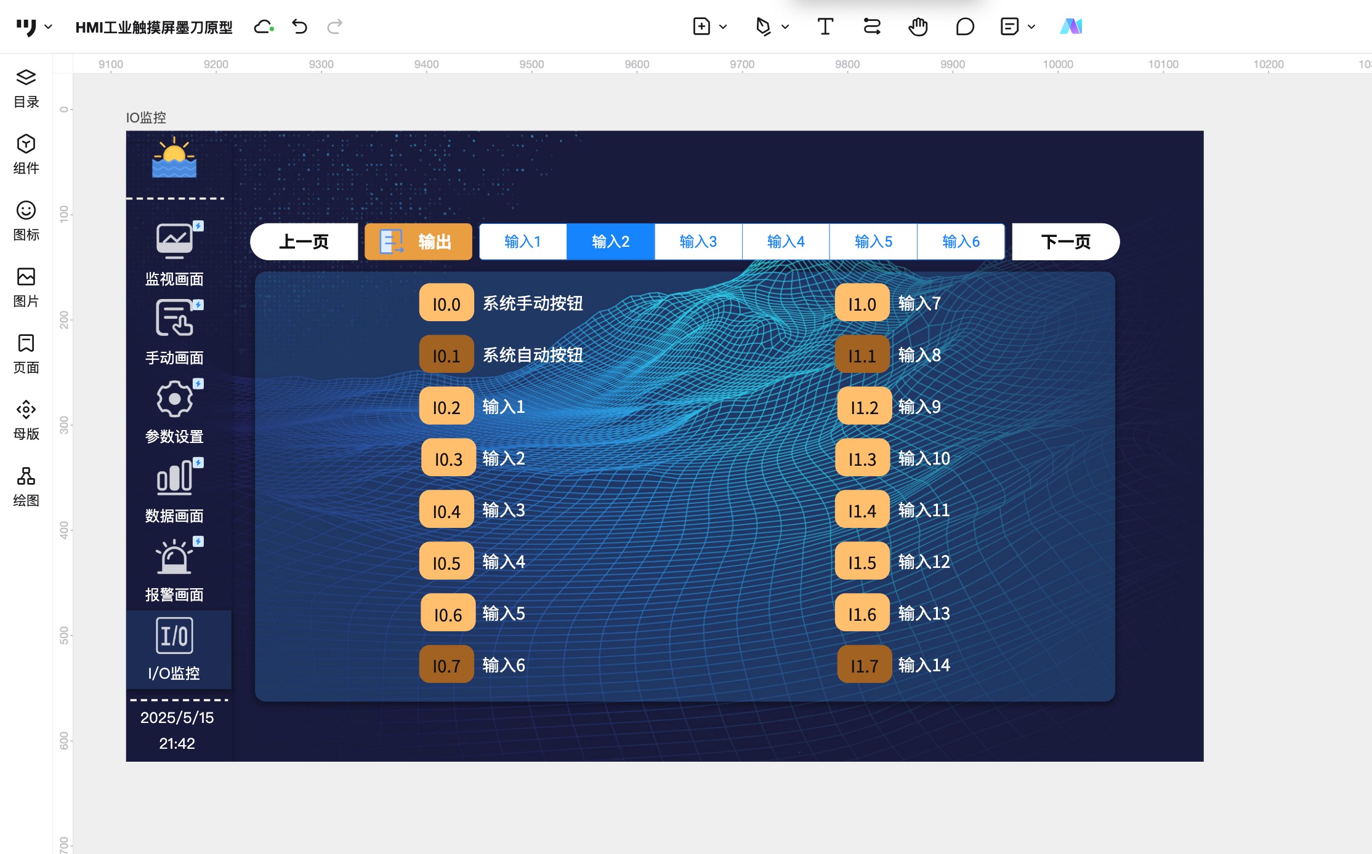Toggle the I0.7 输入6 indicator
1372x854 pixels.
tap(446, 664)
